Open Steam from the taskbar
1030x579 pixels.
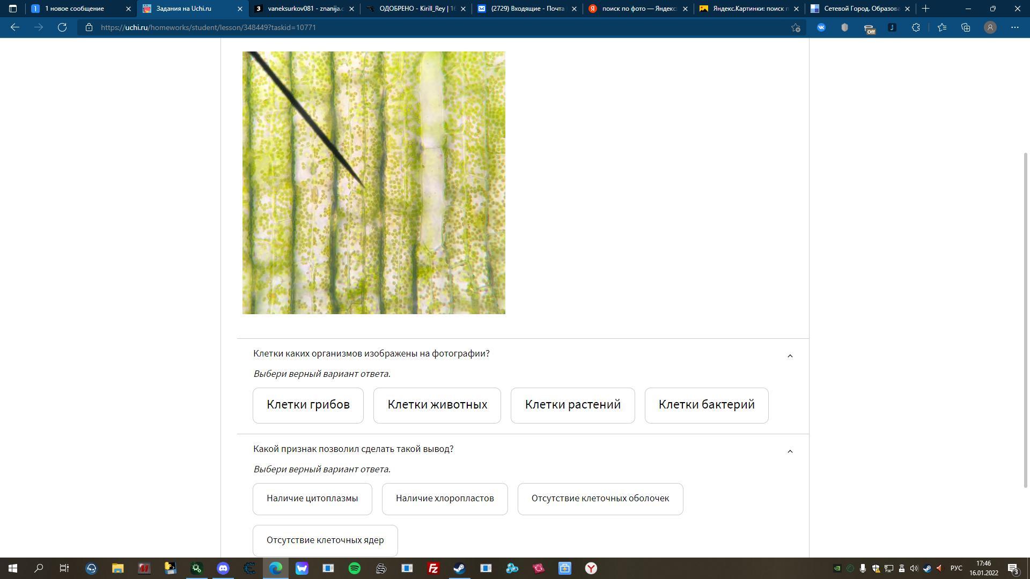[459, 568]
